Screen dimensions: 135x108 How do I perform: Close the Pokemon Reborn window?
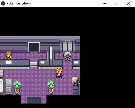click(129, 3)
